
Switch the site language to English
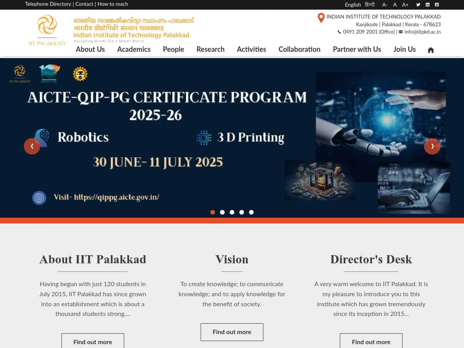point(353,5)
